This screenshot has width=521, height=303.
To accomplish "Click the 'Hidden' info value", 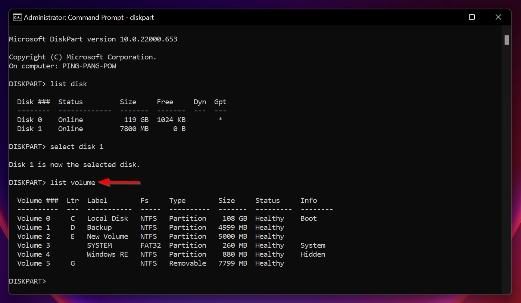I will coord(313,254).
